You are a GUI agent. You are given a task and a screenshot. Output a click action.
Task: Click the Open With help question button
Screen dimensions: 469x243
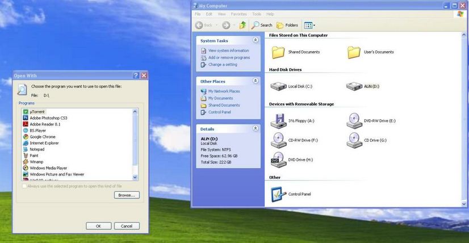[136, 76]
